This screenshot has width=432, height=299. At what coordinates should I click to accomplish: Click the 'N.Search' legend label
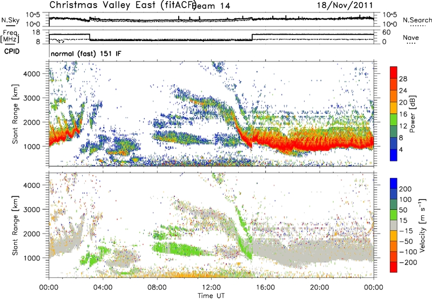point(417,20)
